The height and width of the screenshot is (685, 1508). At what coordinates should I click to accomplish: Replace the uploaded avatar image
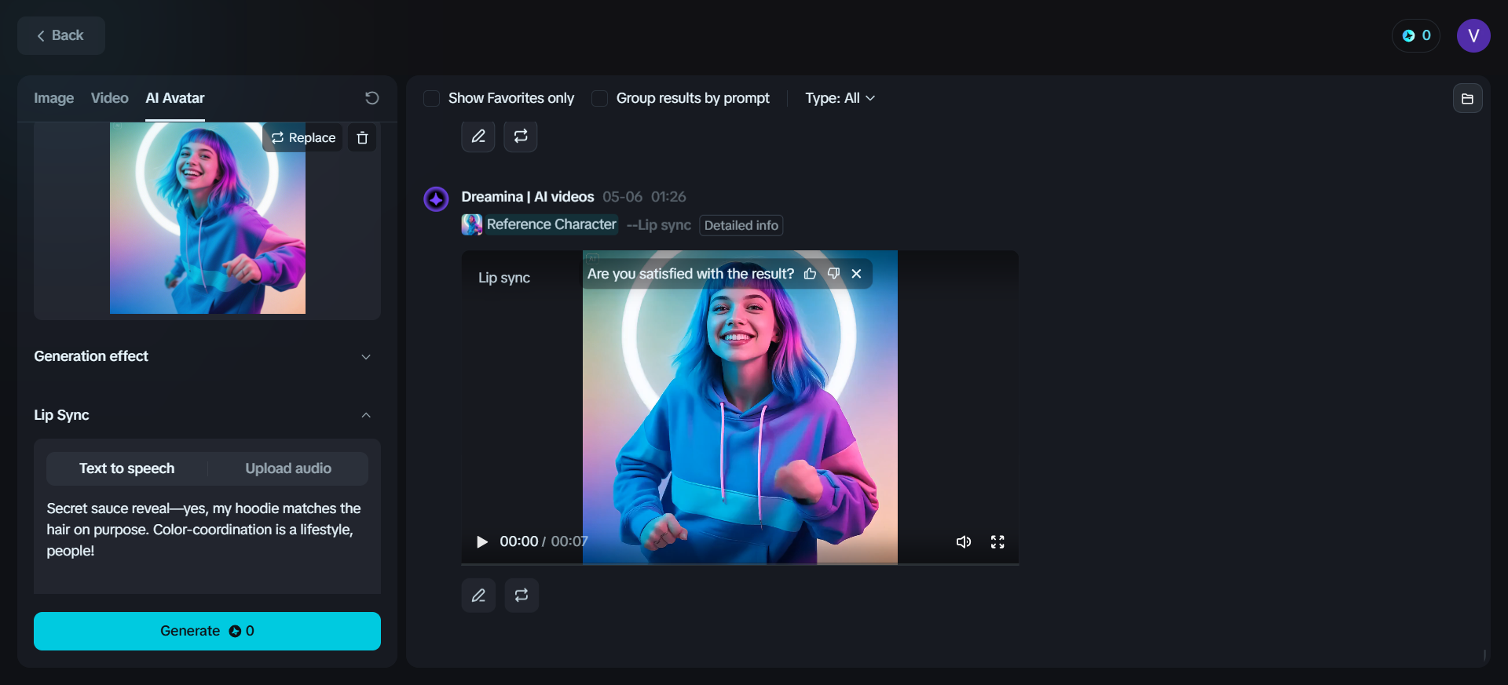(x=303, y=137)
